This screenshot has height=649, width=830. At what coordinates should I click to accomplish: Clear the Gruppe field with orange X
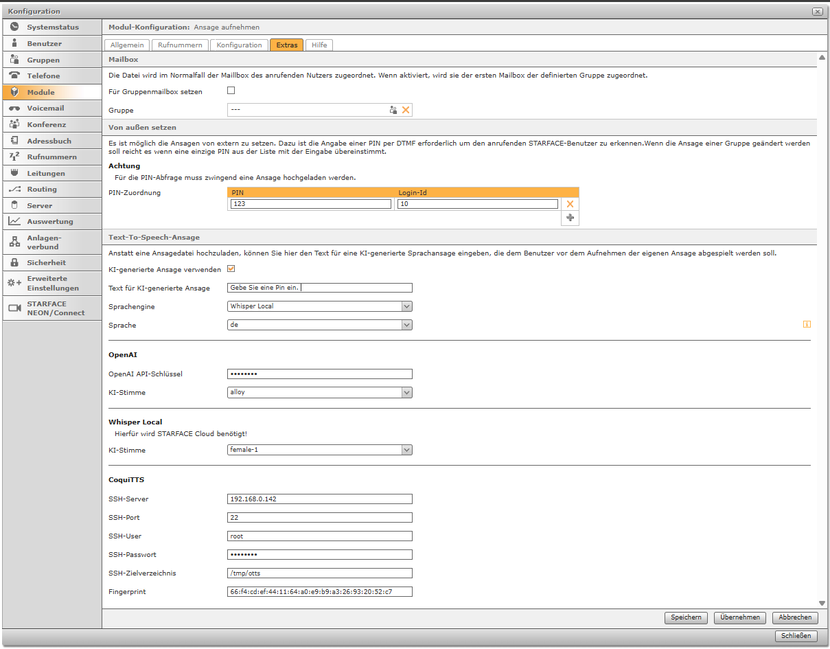[x=406, y=110]
